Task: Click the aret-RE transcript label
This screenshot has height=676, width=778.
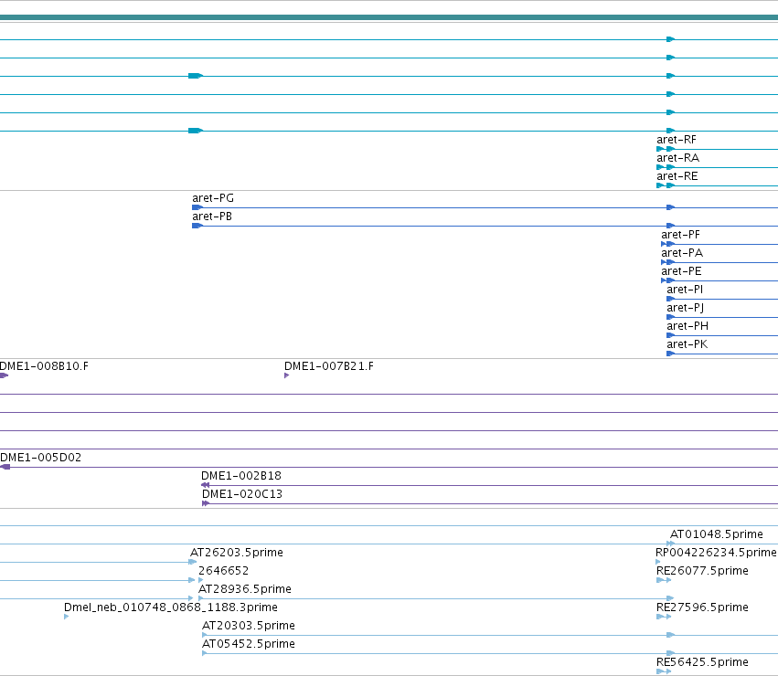Action: click(677, 176)
